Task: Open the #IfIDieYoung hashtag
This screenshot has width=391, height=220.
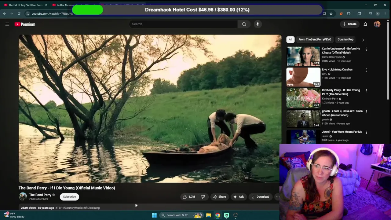Action: click(x=91, y=208)
